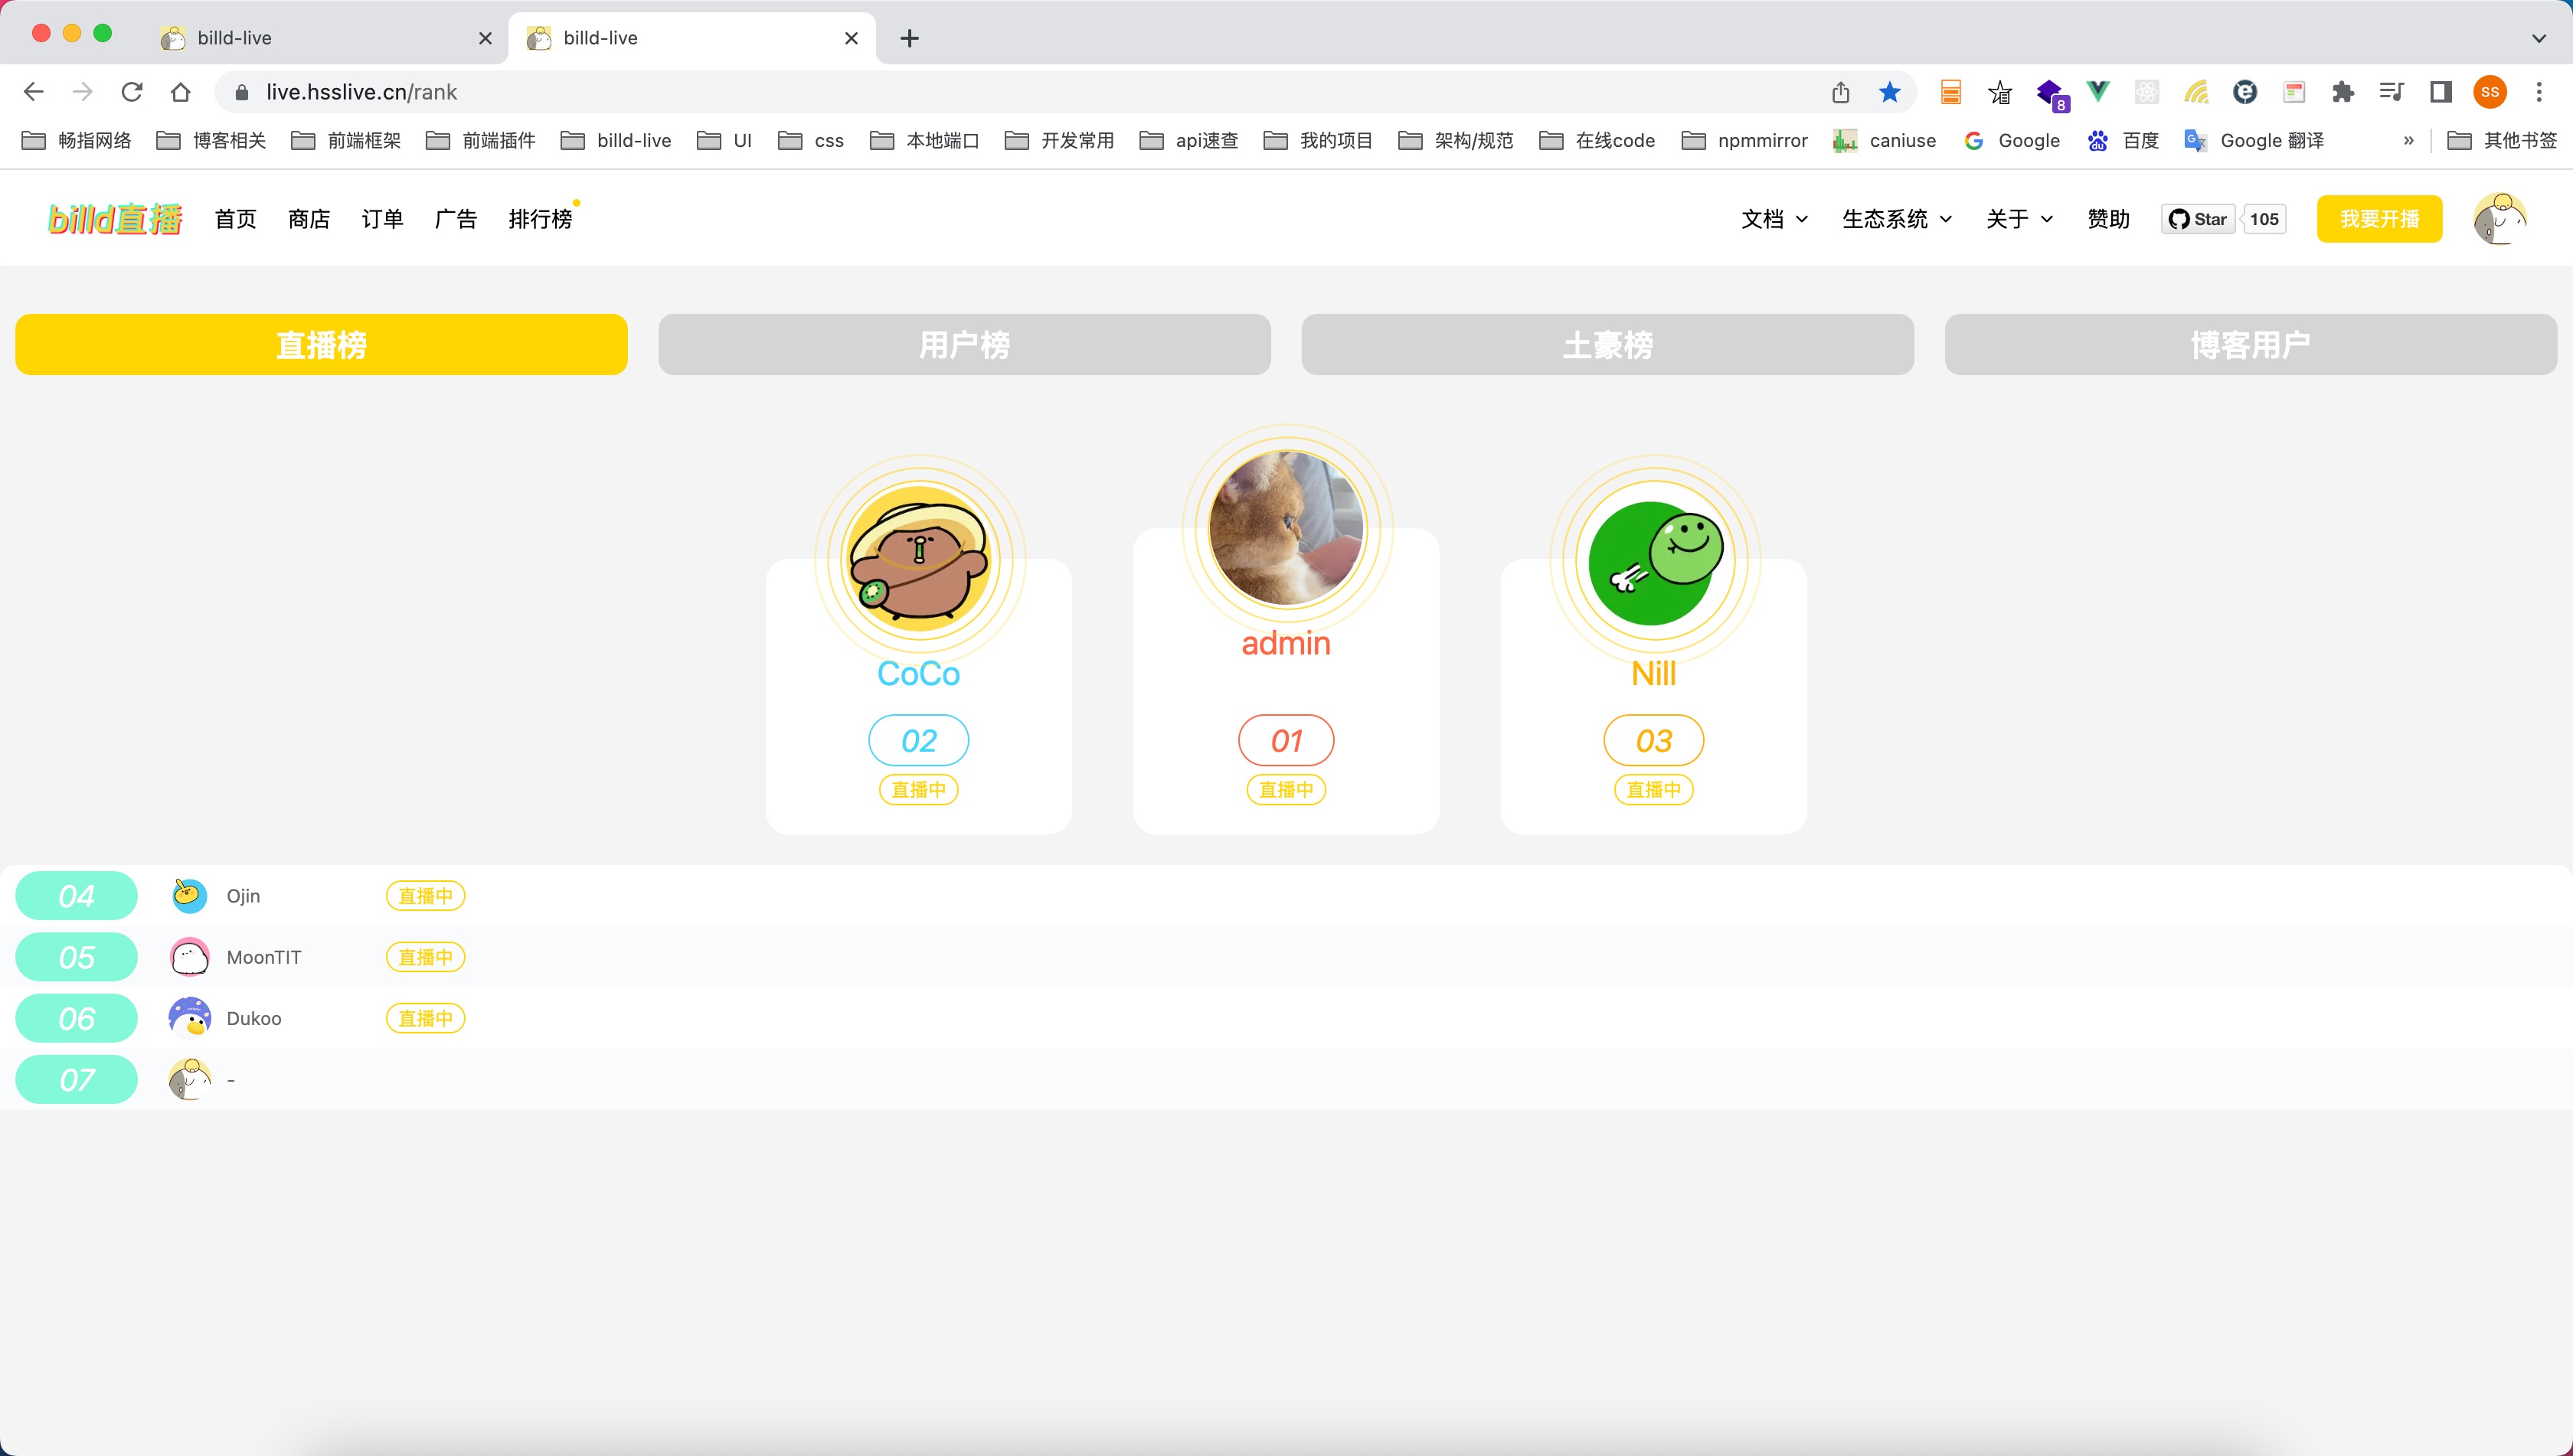Image resolution: width=2573 pixels, height=1456 pixels.
Task: Click Ojin's avatar in rank 04
Action: (x=188, y=895)
